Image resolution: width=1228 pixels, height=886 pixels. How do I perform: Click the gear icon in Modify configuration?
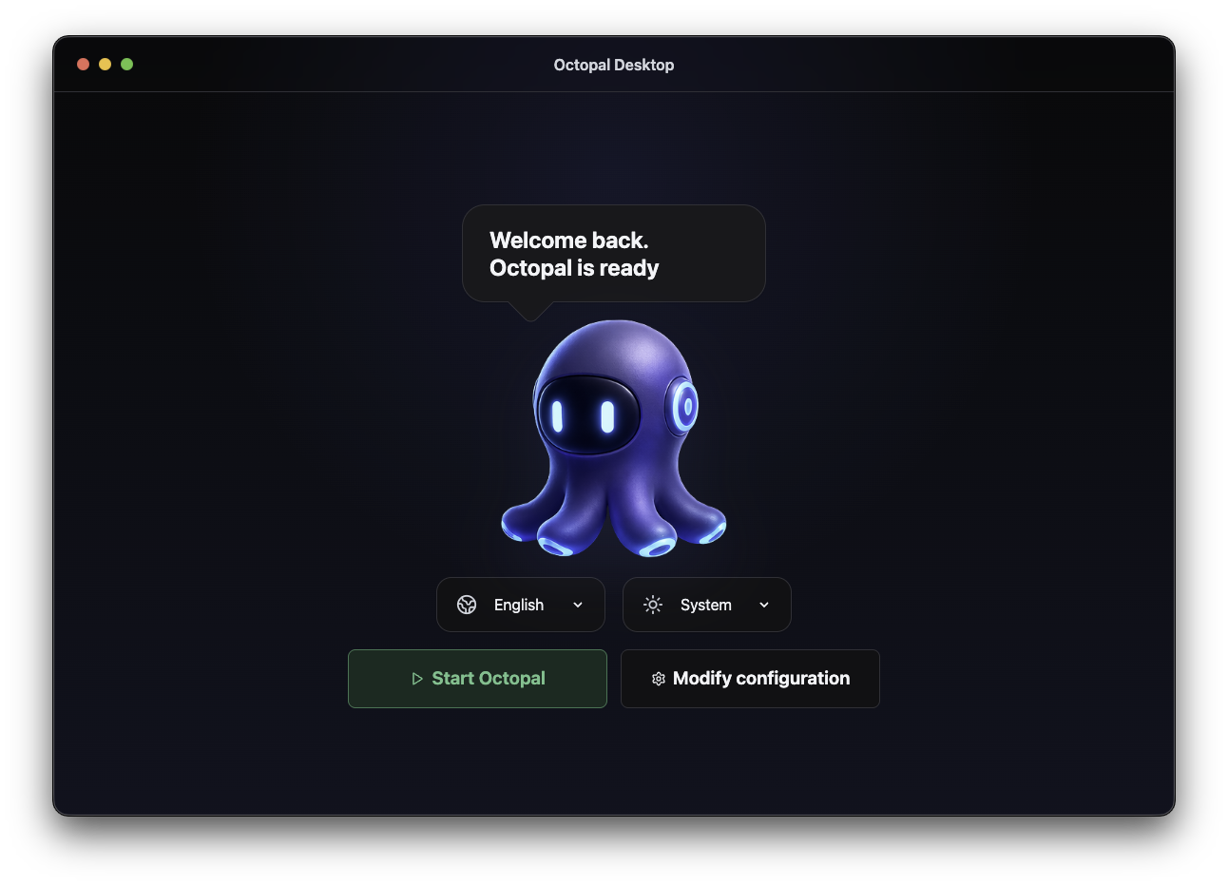tap(658, 679)
